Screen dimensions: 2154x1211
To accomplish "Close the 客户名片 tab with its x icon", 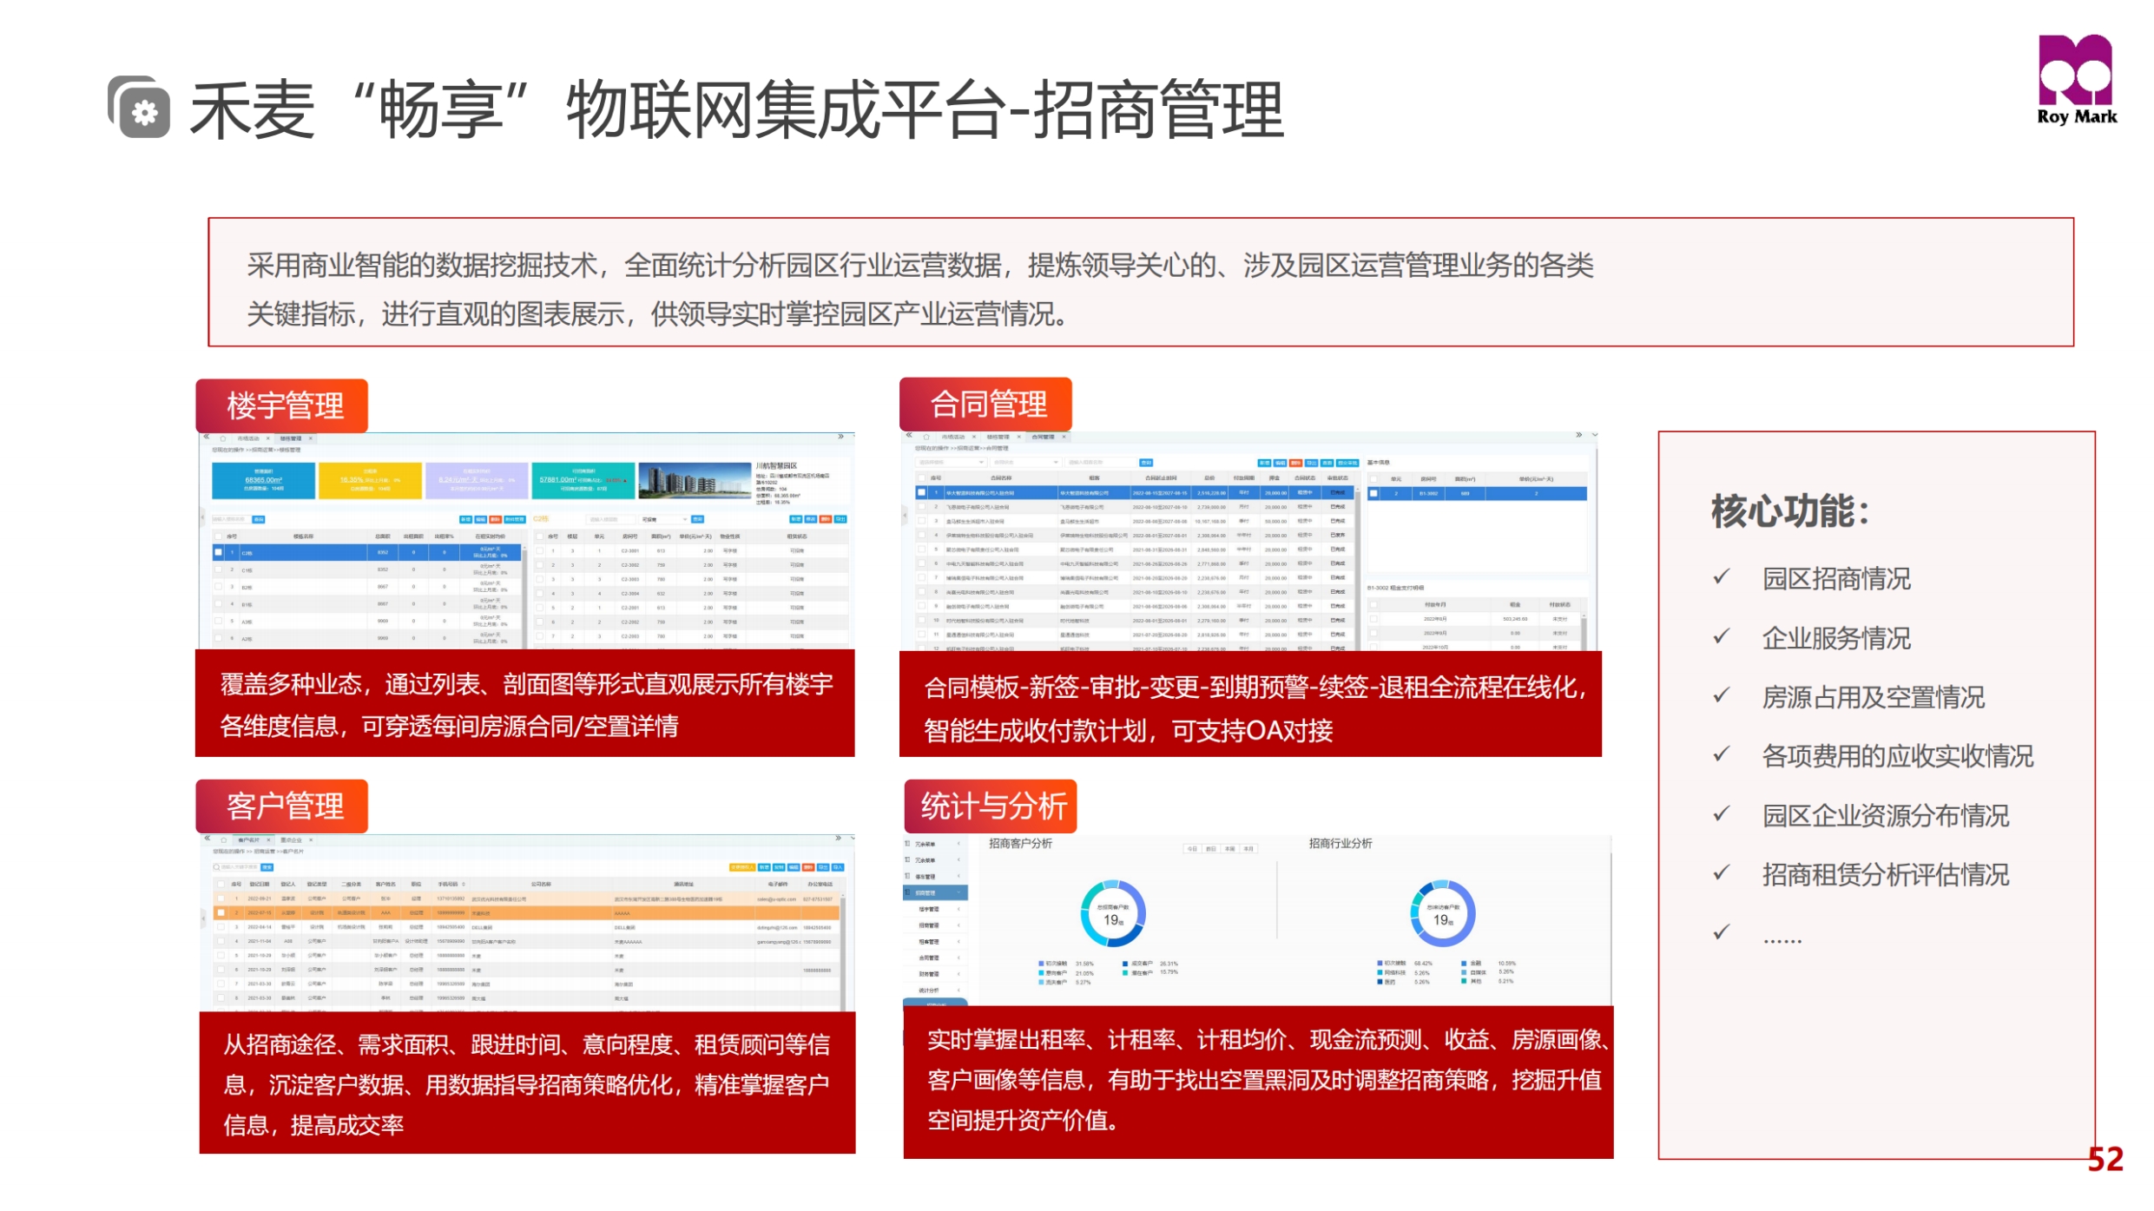I will [x=268, y=840].
